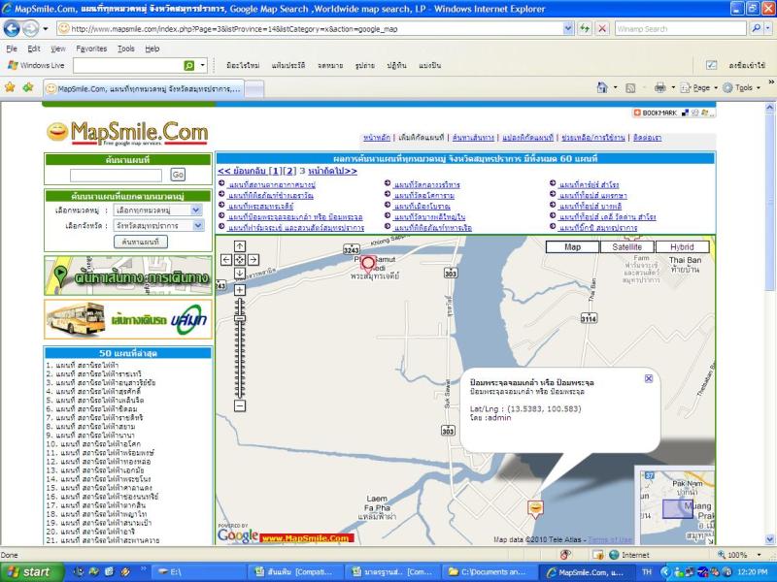Screen dimensions: 777x582
Task: Switch map to Hybrid view
Action: pos(682,247)
